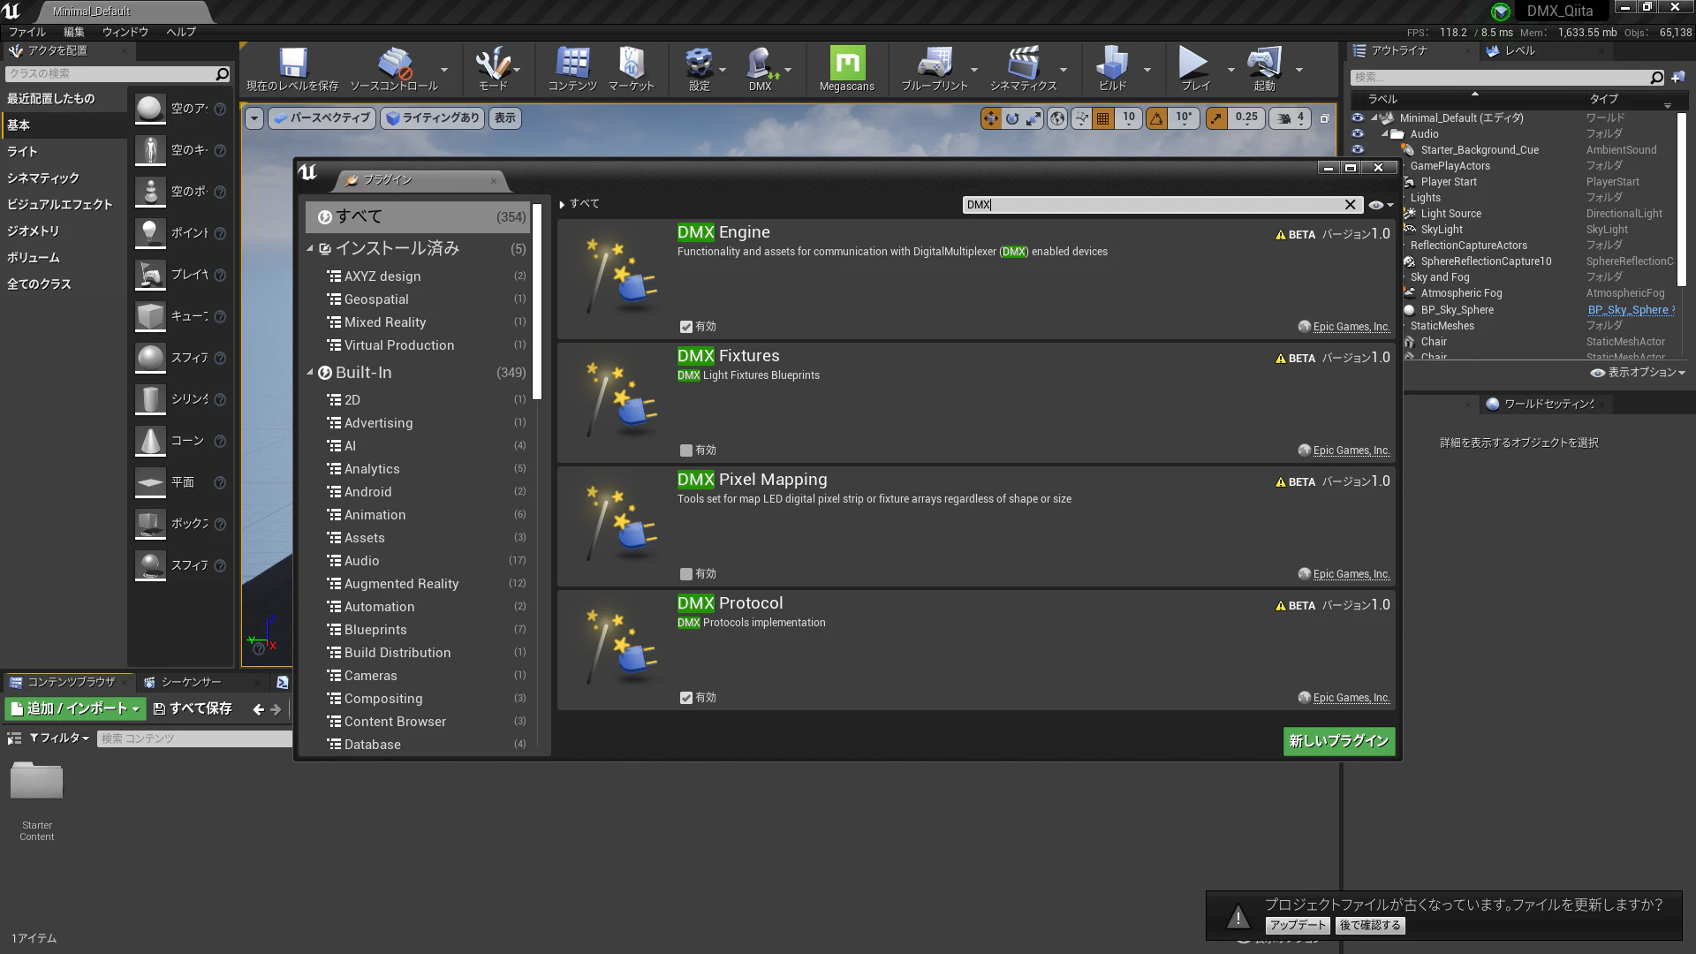Open the Settings toolbar icon
The width and height of the screenshot is (1696, 954).
[700, 69]
